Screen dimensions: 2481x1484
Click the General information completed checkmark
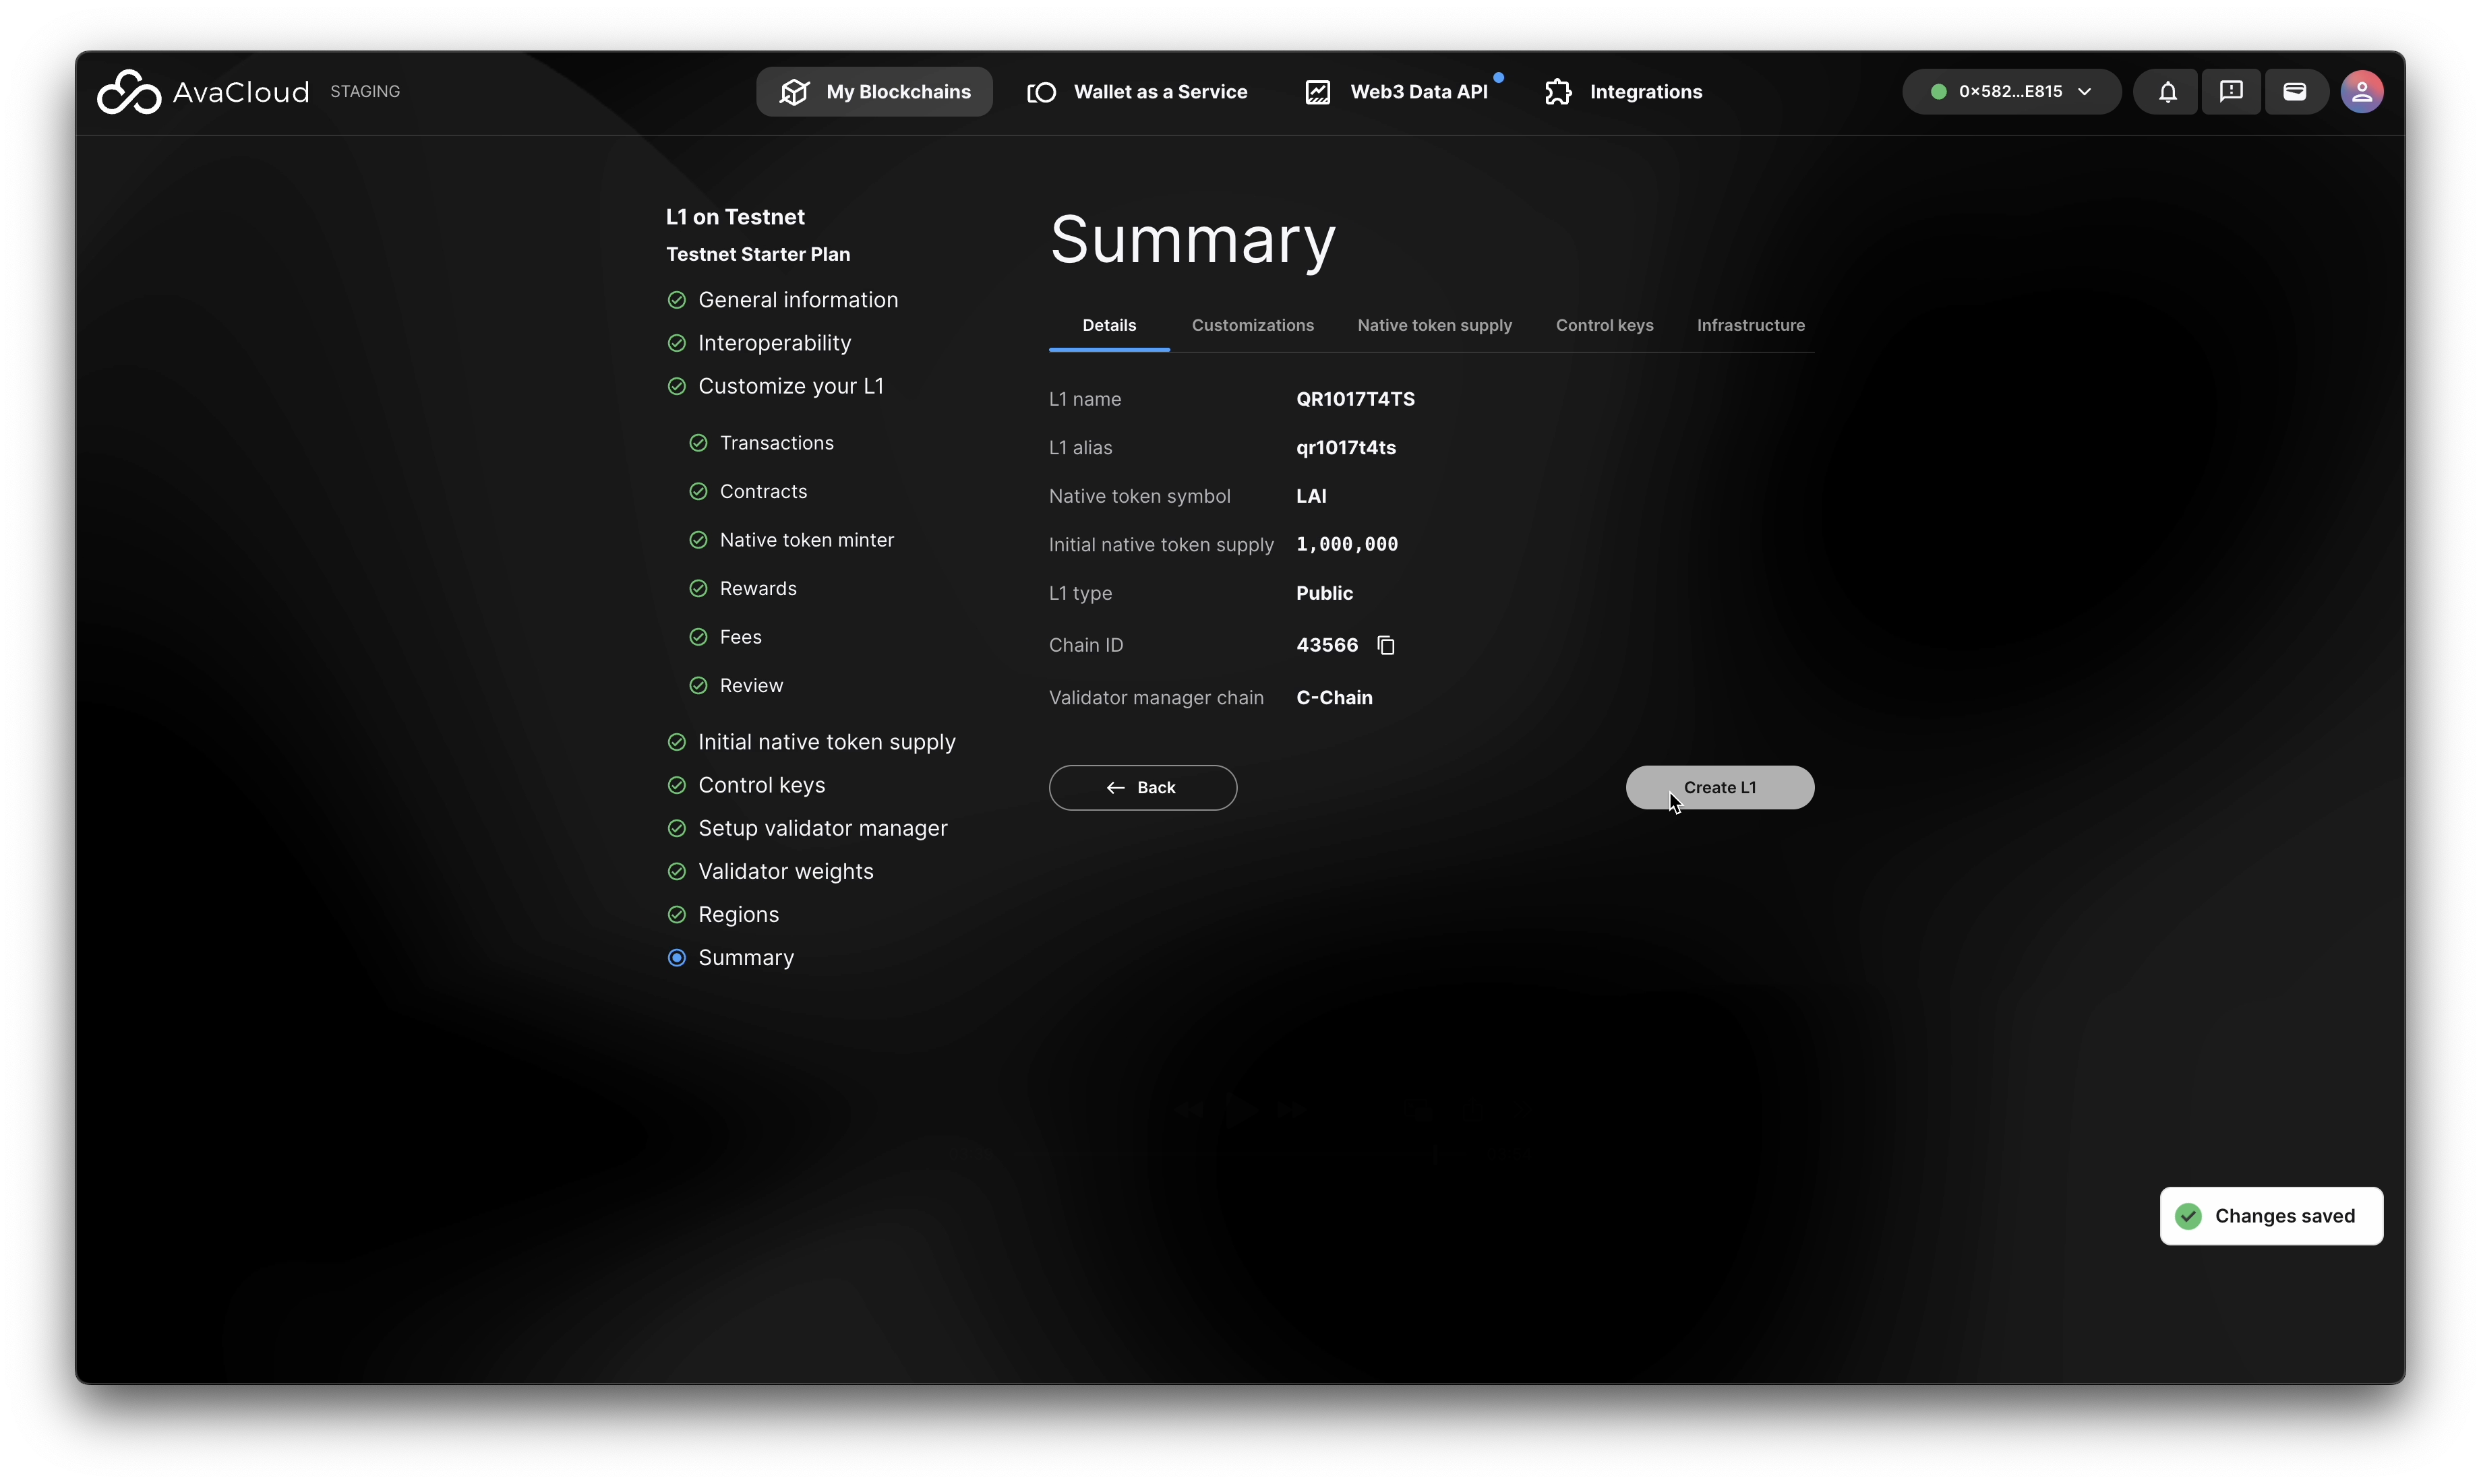(676, 300)
